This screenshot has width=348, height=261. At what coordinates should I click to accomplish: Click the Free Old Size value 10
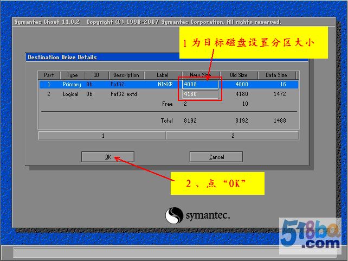[x=245, y=104]
